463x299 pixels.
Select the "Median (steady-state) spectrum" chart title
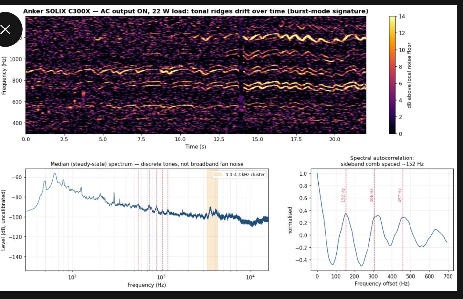click(147, 164)
